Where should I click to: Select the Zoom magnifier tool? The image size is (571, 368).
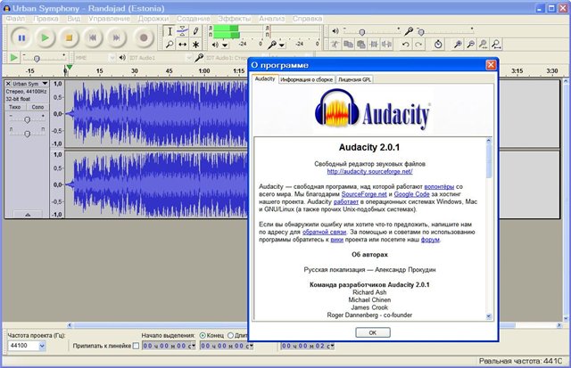pos(170,44)
